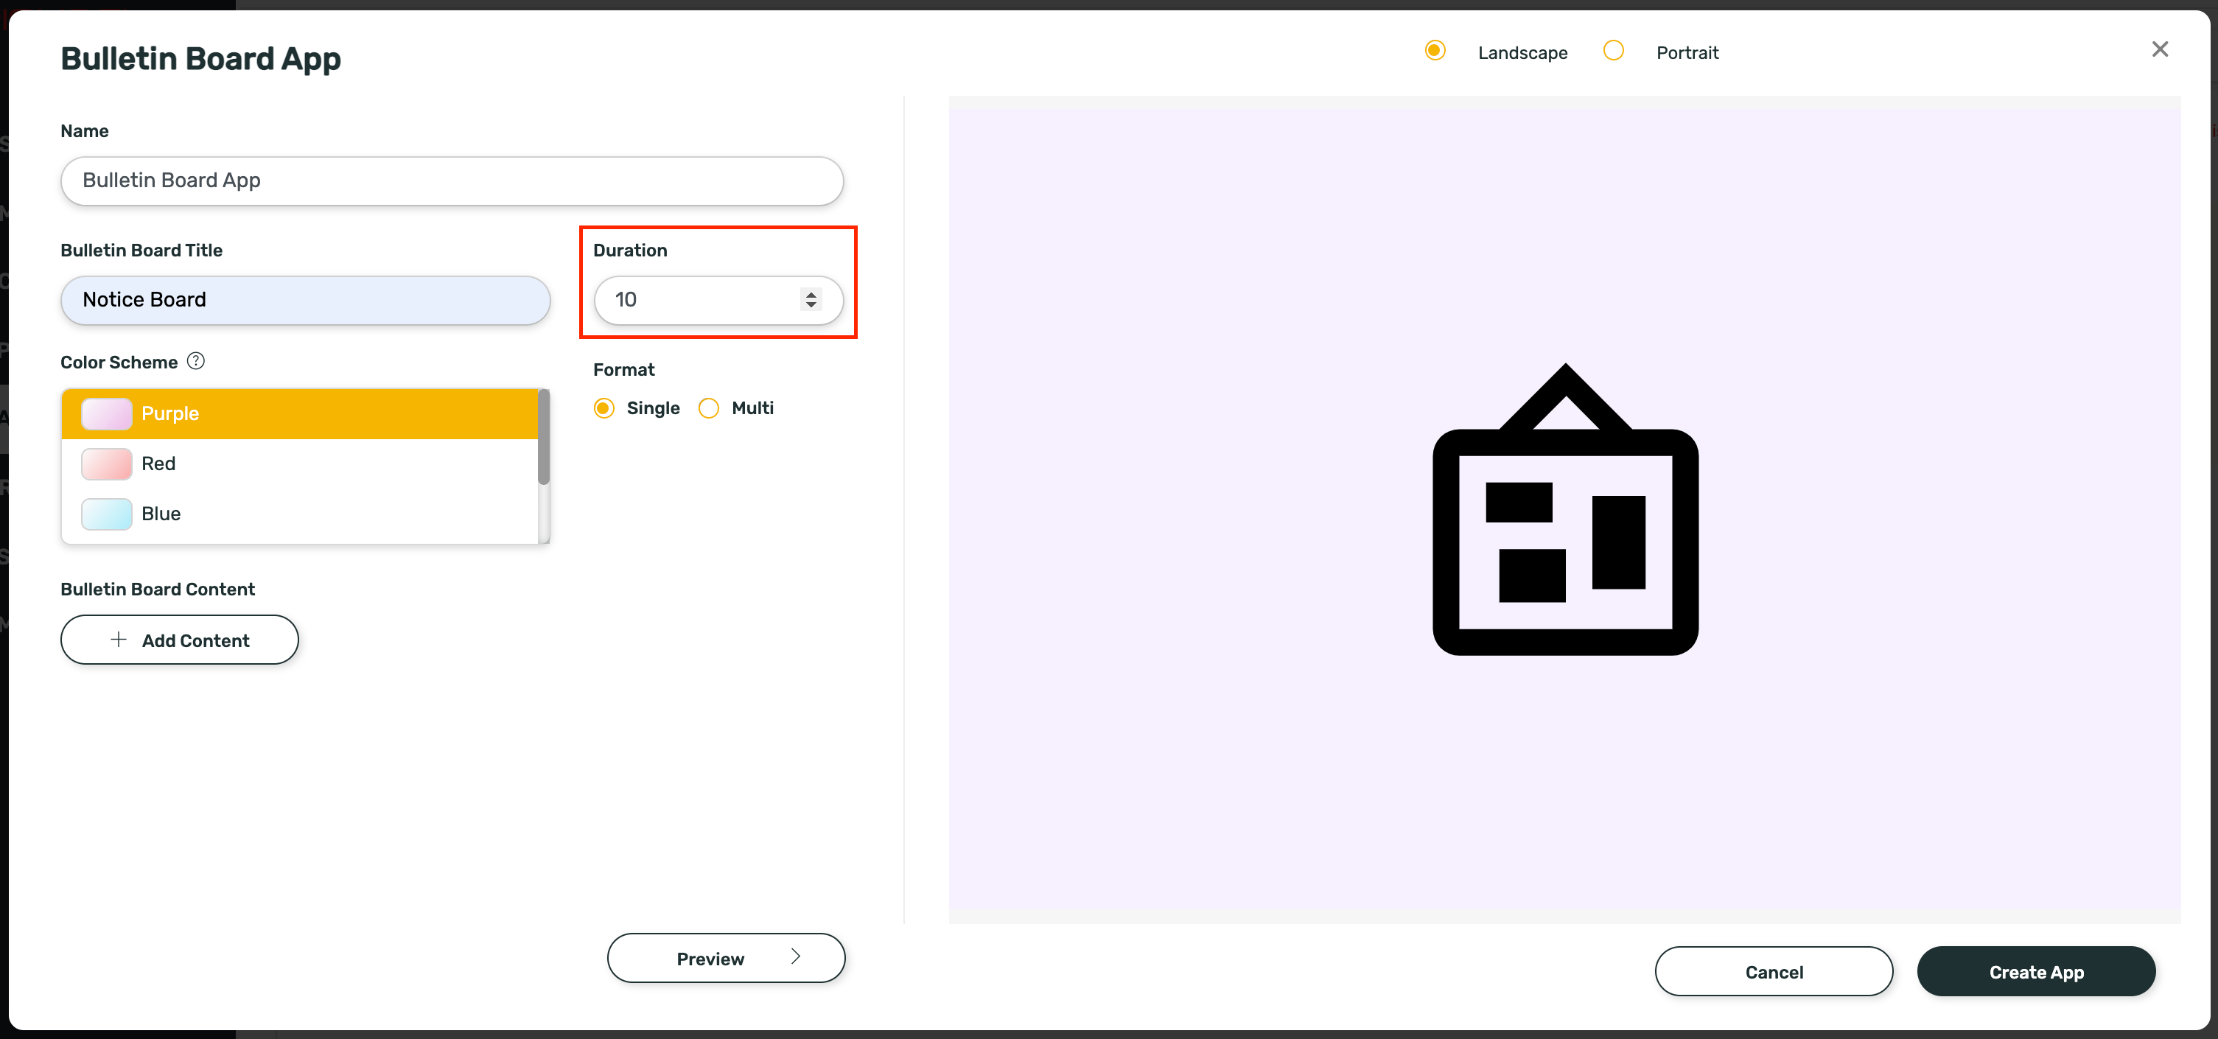The height and width of the screenshot is (1039, 2218).
Task: Click the chevron arrow on Preview button
Action: (x=795, y=957)
